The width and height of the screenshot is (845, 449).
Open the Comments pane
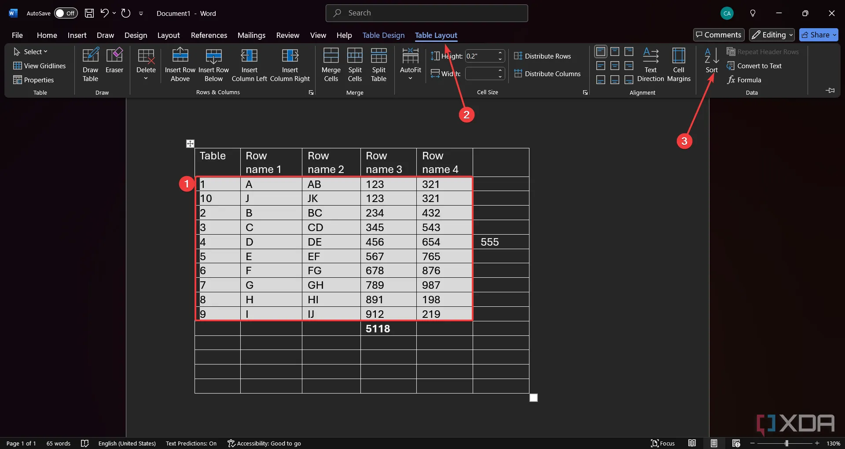(x=719, y=35)
